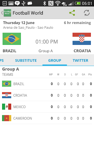The height and width of the screenshot is (167, 94).
Task: Tap the Bluetooth status bar icon
Action: (x=44, y=3)
